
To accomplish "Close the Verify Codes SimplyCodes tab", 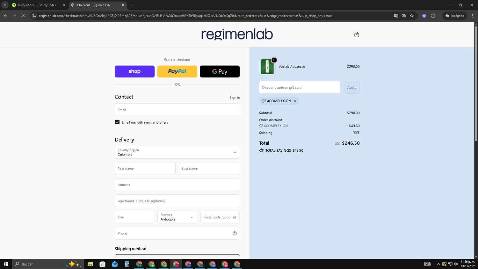I will point(63,5).
